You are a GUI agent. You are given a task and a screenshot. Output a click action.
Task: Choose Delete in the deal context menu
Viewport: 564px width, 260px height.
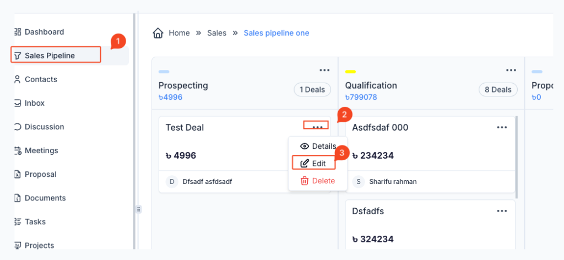[317, 181]
